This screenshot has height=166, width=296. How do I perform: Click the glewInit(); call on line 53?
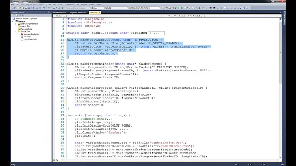point(85,136)
